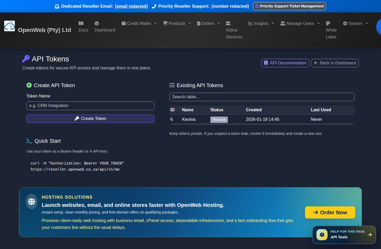Click the Revoked status badge

(x=219, y=120)
